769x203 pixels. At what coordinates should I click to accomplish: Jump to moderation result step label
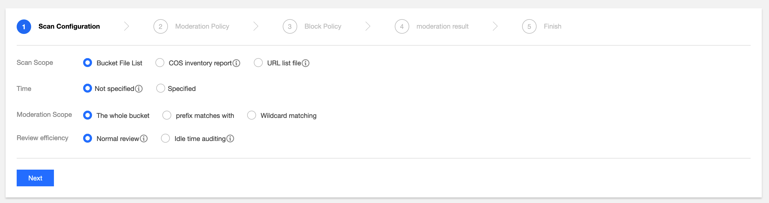pos(442,26)
